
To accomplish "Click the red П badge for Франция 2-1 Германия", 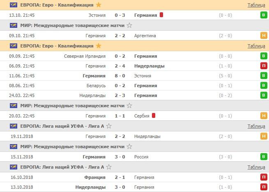I will (x=263, y=177).
